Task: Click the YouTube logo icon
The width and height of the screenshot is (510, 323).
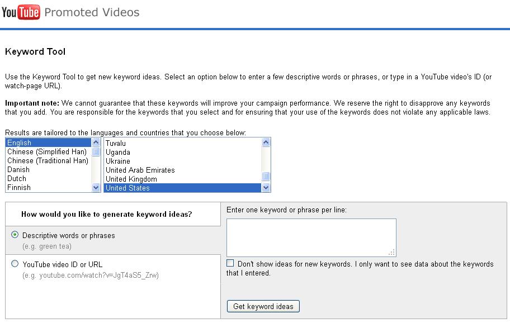Action: coord(21,12)
